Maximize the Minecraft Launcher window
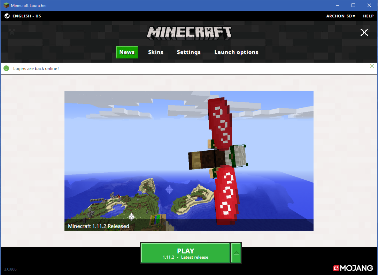Screen dimensions: 378x275 [x=353, y=5]
